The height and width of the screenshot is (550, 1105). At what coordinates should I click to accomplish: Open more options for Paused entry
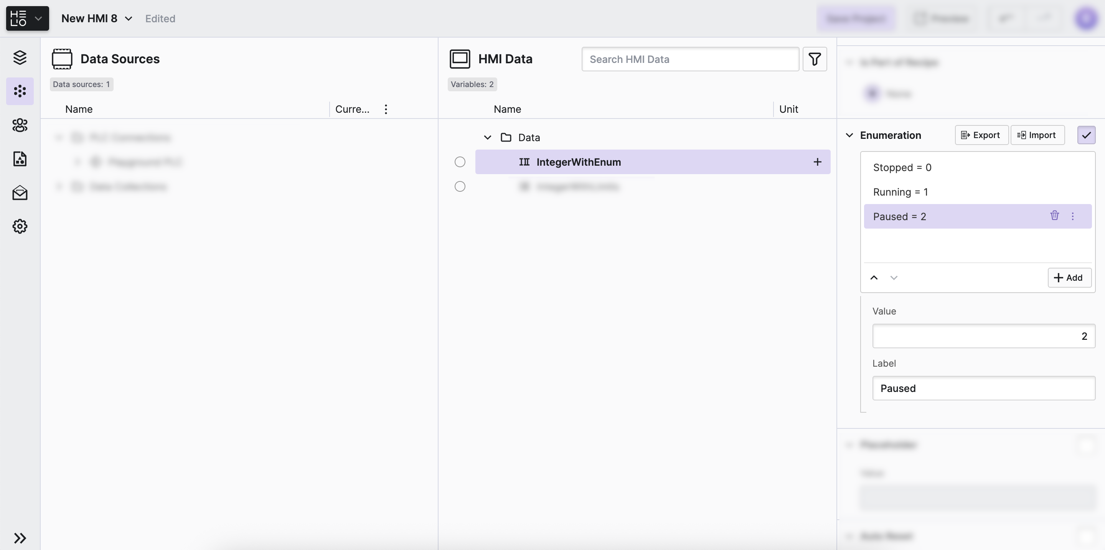pyautogui.click(x=1073, y=216)
